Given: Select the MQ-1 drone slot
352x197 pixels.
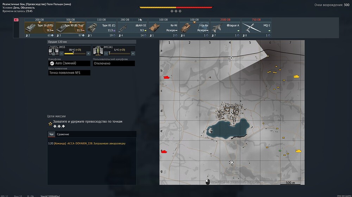Looking at the screenshot, I should tap(256, 28).
